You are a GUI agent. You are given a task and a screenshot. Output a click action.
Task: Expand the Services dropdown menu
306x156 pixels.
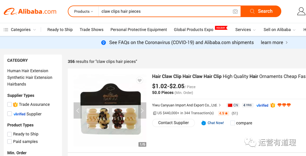tap(245, 30)
